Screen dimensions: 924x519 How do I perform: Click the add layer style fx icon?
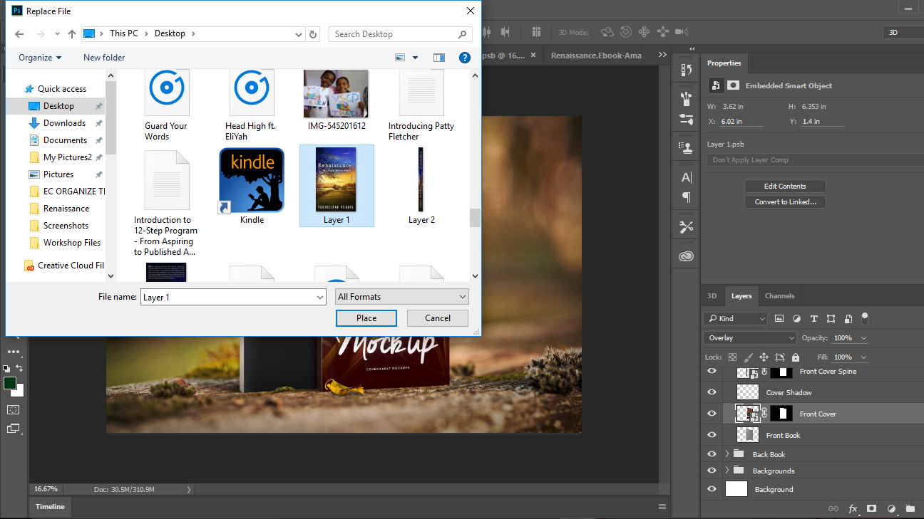pos(852,508)
